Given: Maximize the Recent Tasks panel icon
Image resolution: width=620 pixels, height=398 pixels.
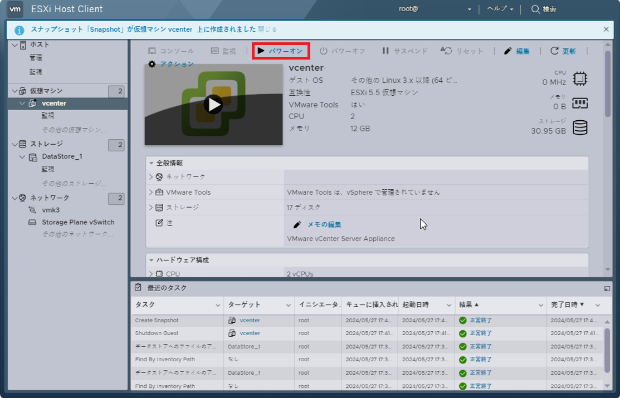Looking at the screenshot, I should coord(607,288).
